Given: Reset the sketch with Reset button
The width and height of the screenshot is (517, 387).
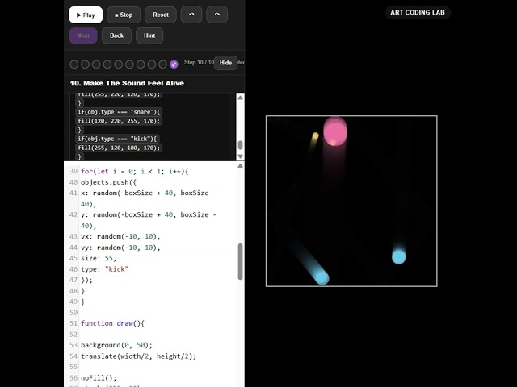Looking at the screenshot, I should tap(161, 15).
